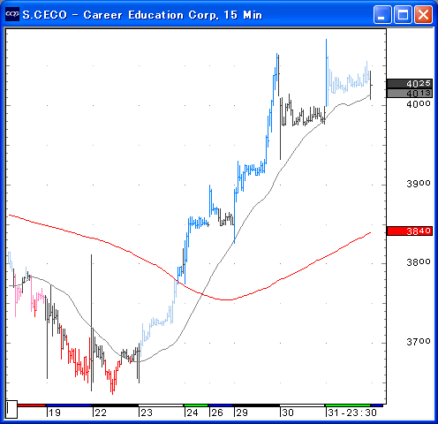Select the 24 date marker on time axis
Viewport: 438px width, 424px height.
click(193, 413)
